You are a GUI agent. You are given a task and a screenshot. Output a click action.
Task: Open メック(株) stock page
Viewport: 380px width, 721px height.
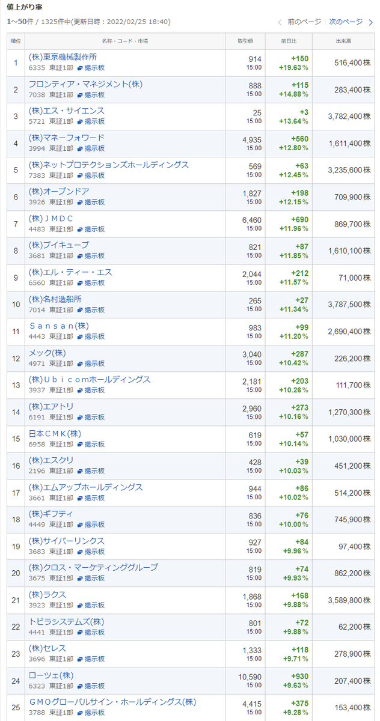[47, 353]
